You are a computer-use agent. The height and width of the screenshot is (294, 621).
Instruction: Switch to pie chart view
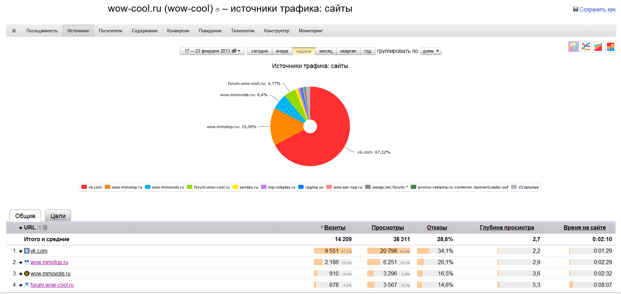click(x=573, y=47)
